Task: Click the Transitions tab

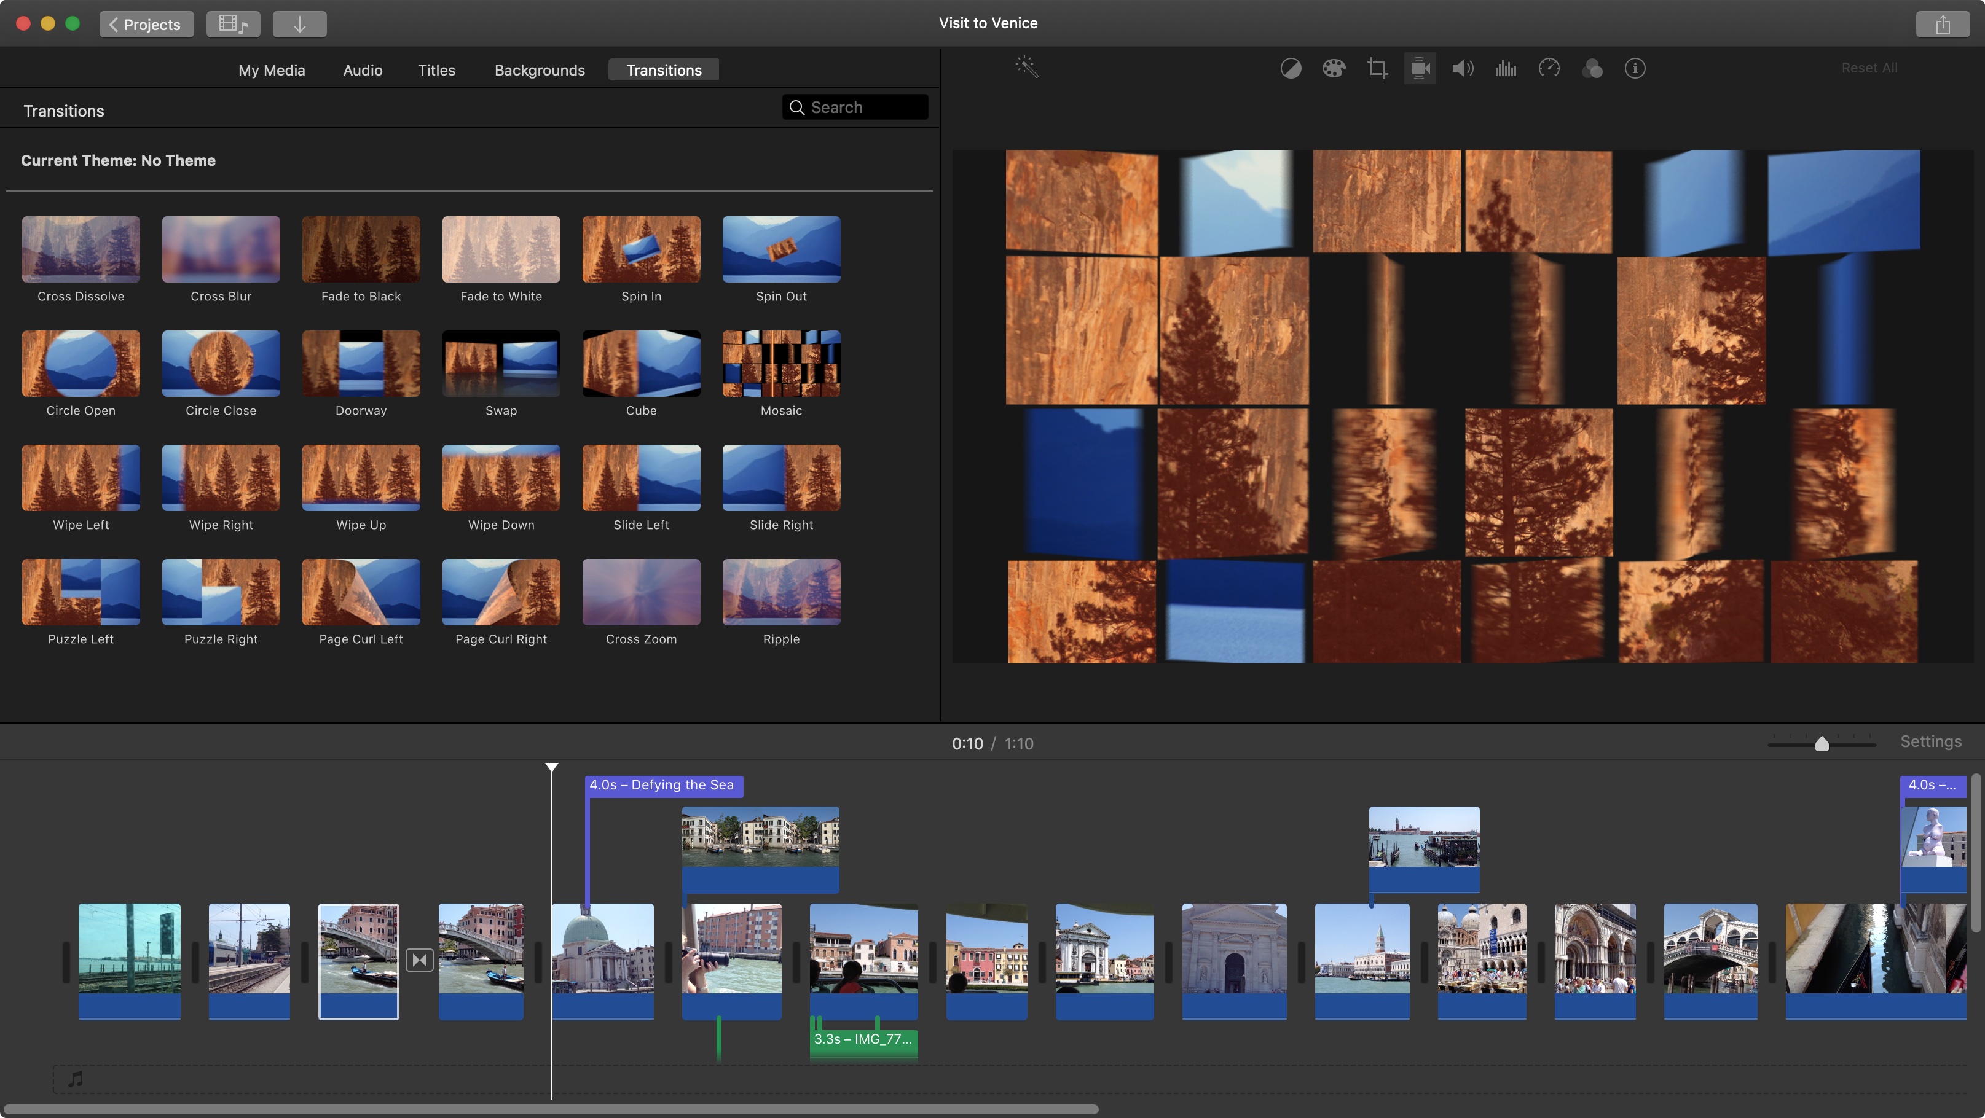Action: point(664,69)
